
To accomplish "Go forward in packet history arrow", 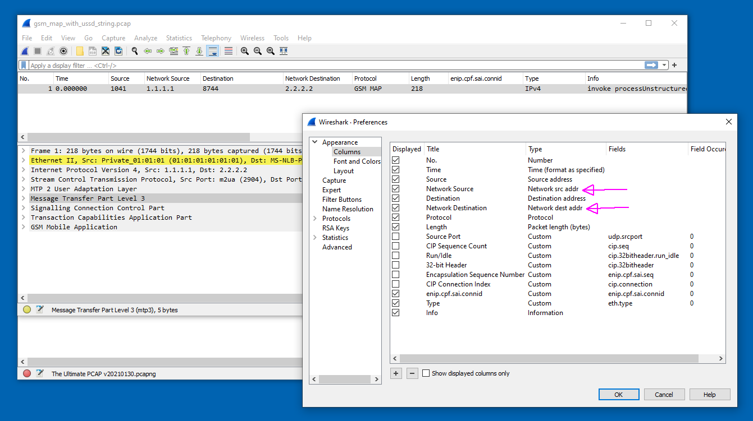I will (161, 51).
